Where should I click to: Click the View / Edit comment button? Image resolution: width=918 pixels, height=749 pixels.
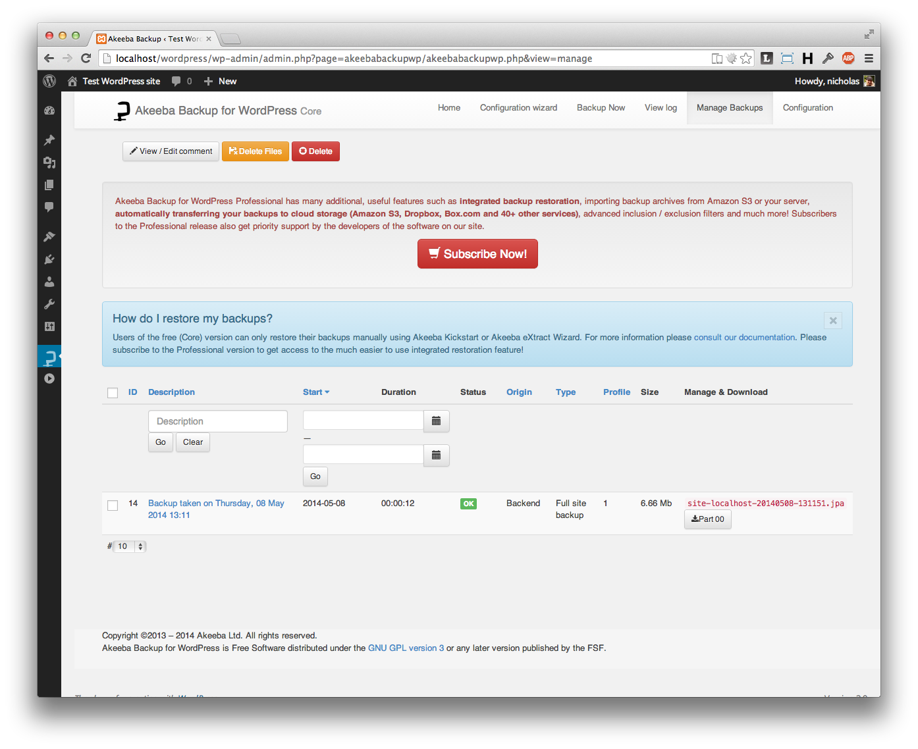pyautogui.click(x=171, y=151)
